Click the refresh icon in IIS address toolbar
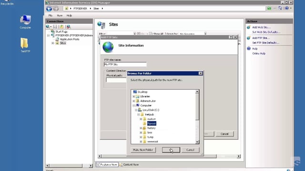This screenshot has height=171, width=305. pos(280,8)
